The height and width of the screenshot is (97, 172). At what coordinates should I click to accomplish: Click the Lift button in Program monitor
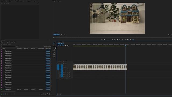point(125,39)
